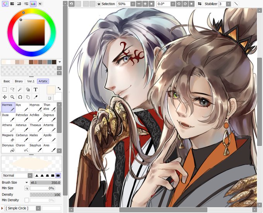The width and height of the screenshot is (263, 213).
Task: Click the undo arrow button in the toolbar
Action: pos(72,4)
